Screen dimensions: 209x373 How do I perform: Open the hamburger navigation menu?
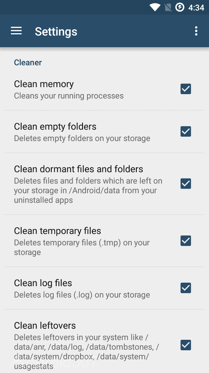pos(17,31)
